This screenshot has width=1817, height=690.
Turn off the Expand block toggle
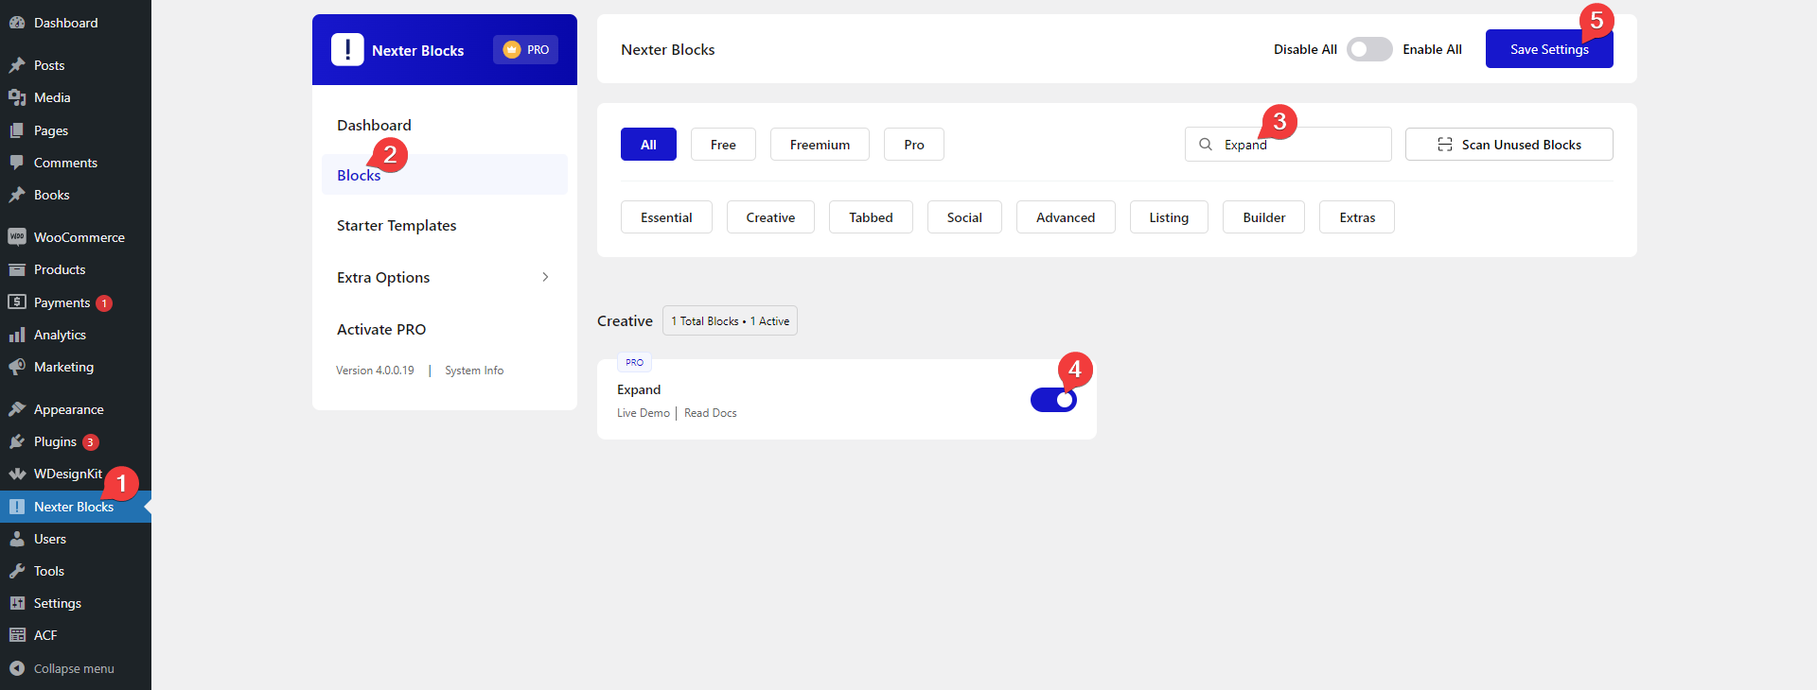[1053, 400]
